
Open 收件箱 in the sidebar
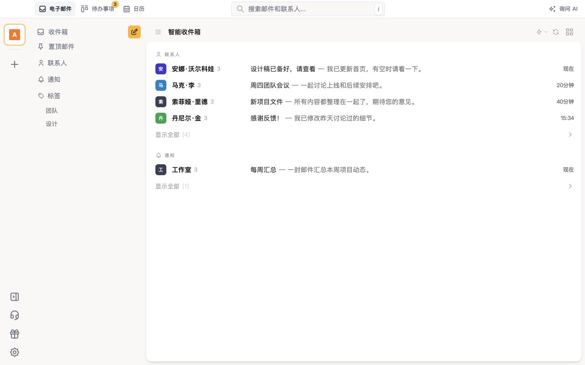(x=53, y=32)
